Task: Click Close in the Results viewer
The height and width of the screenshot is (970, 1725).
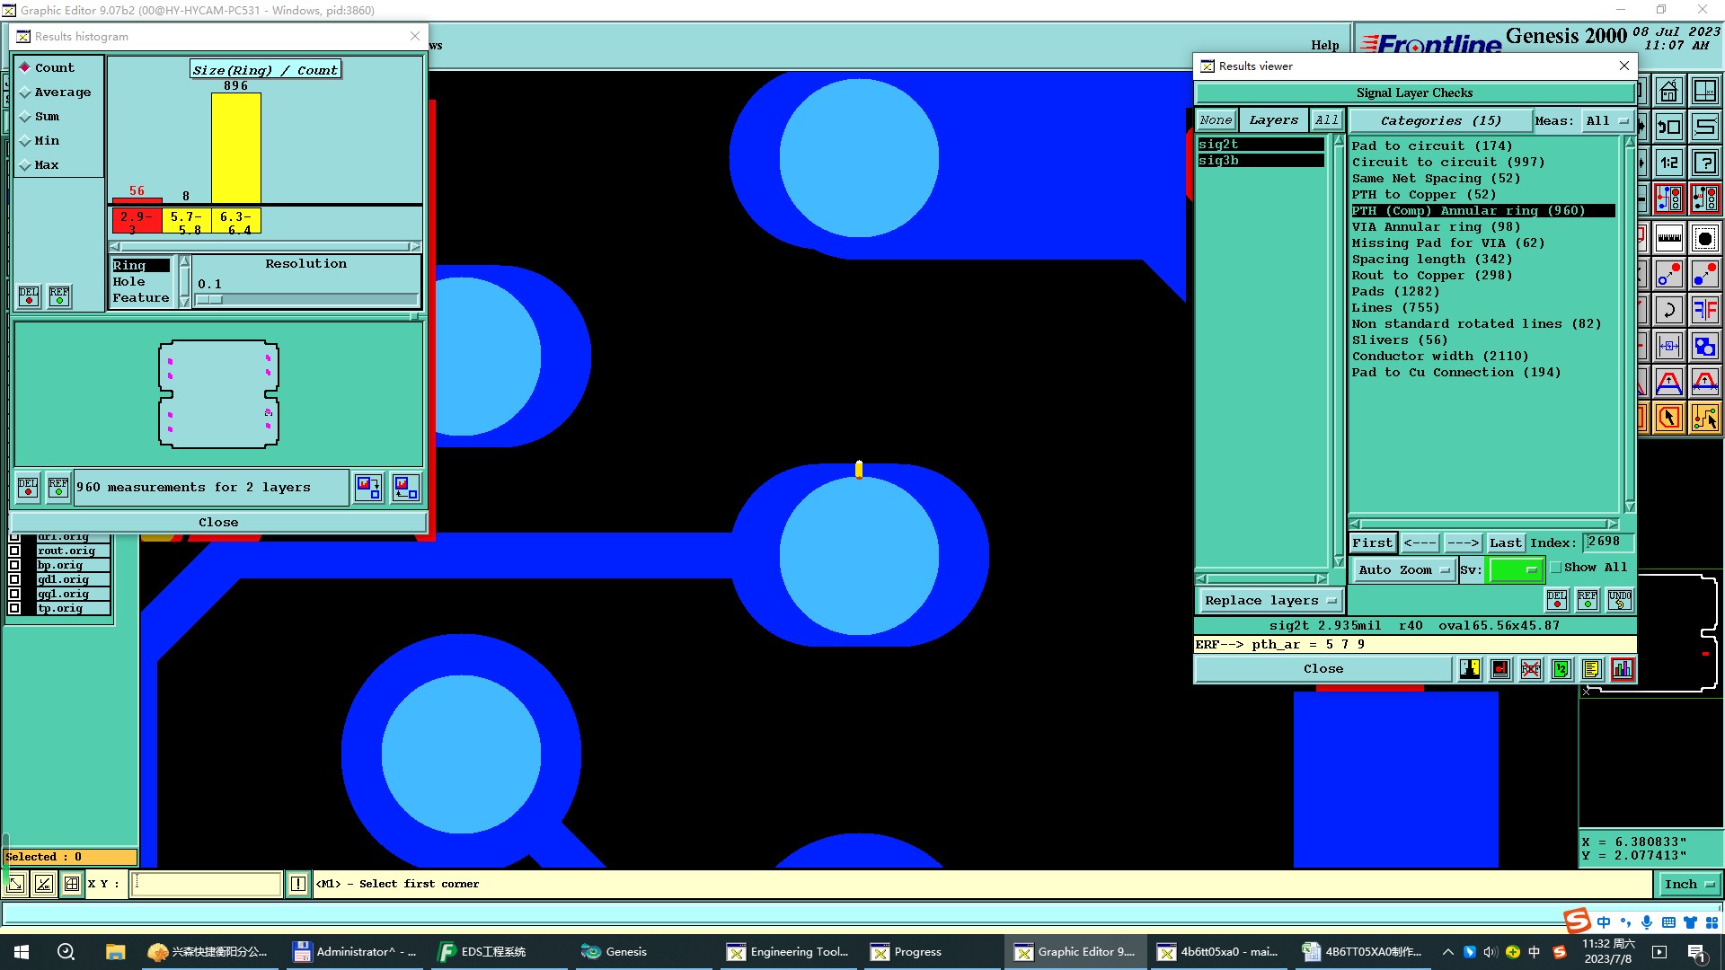Action: (x=1322, y=669)
